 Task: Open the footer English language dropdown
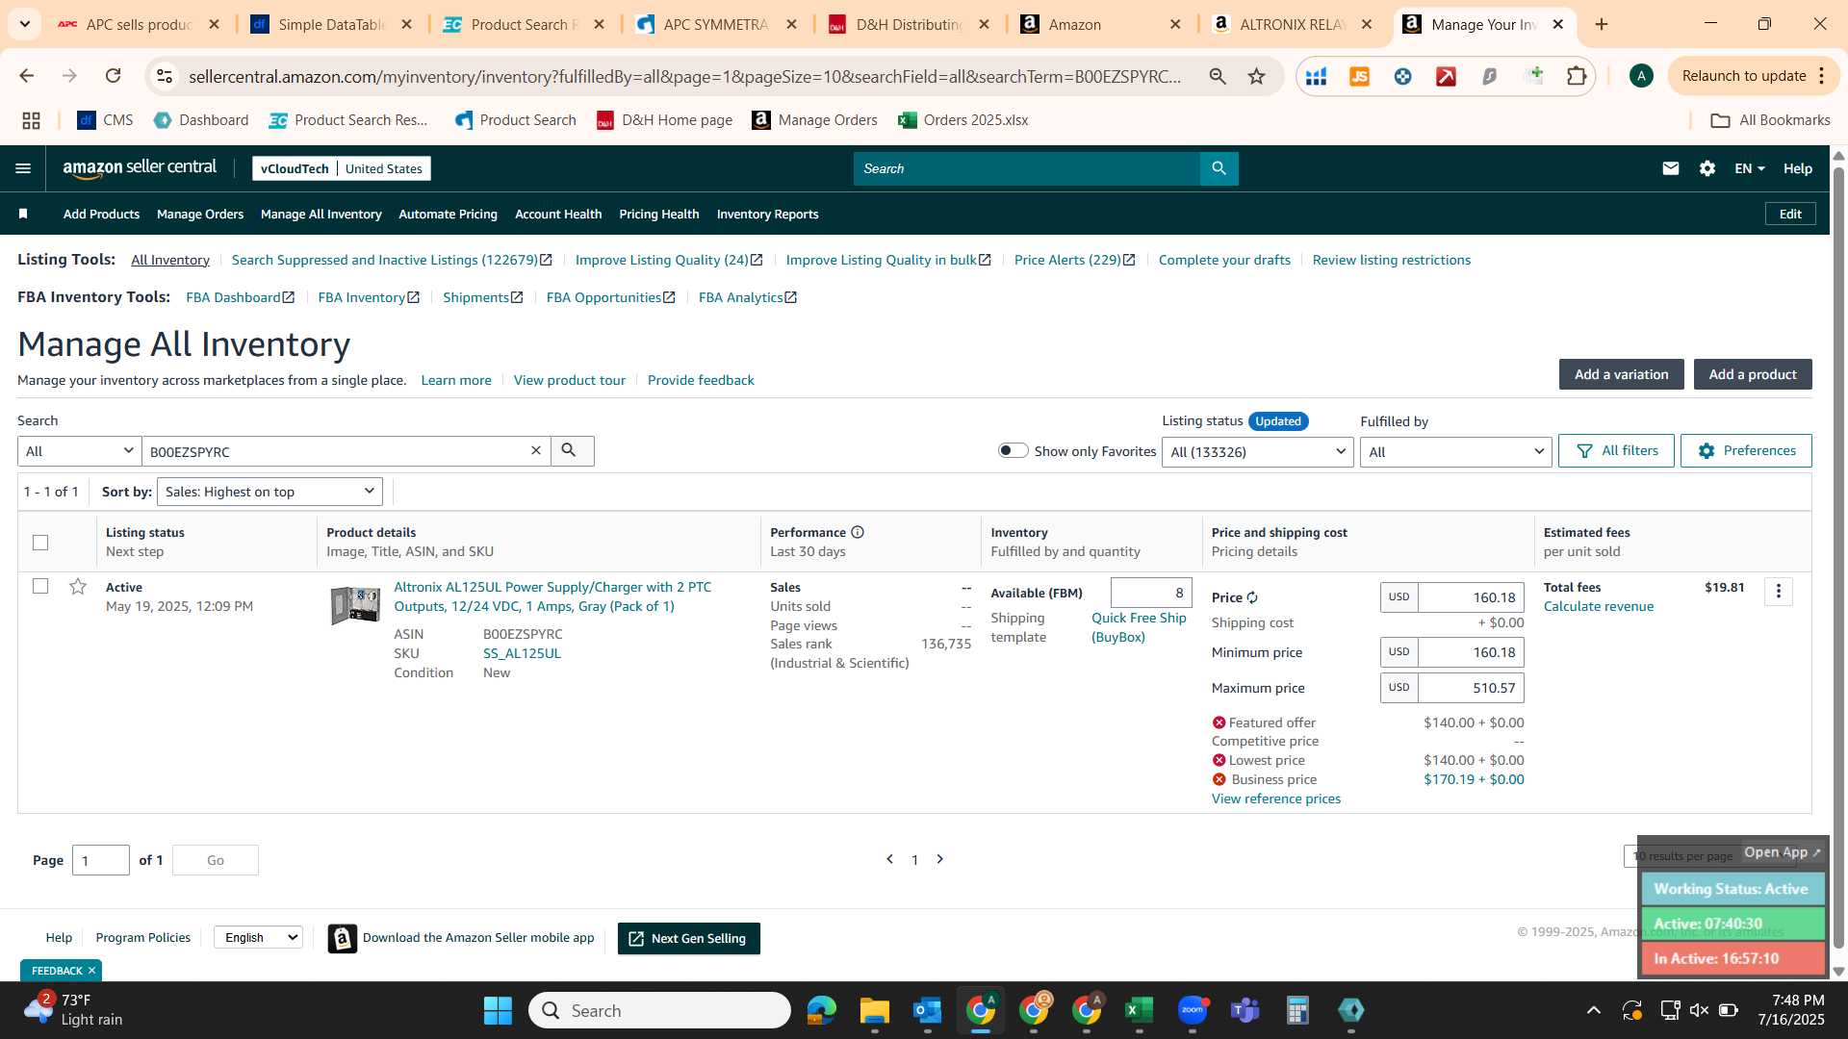[258, 937]
